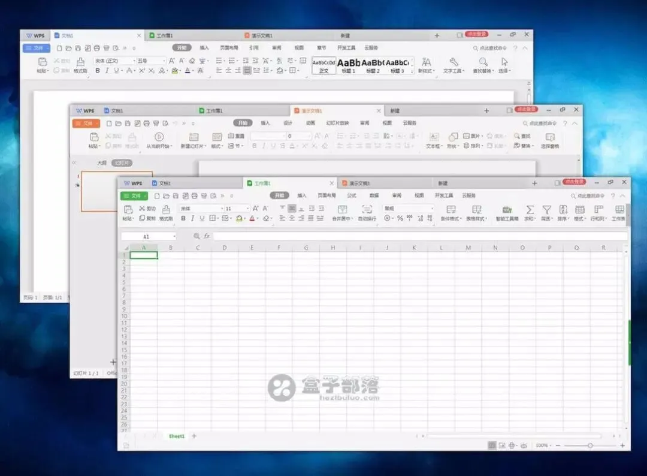Click Format Painter in the spreadsheet window

click(x=166, y=212)
